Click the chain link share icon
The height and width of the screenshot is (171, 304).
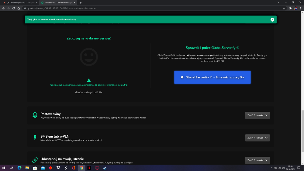35,160
